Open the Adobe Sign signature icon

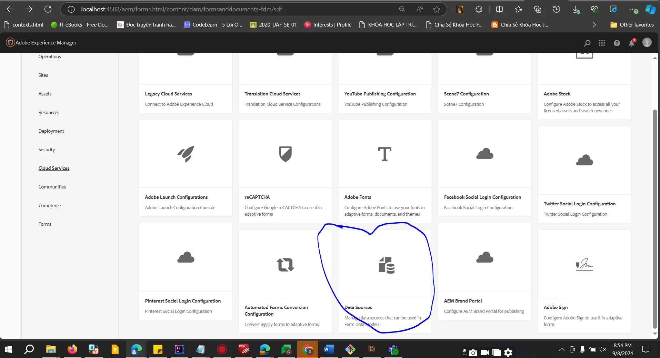tap(584, 264)
